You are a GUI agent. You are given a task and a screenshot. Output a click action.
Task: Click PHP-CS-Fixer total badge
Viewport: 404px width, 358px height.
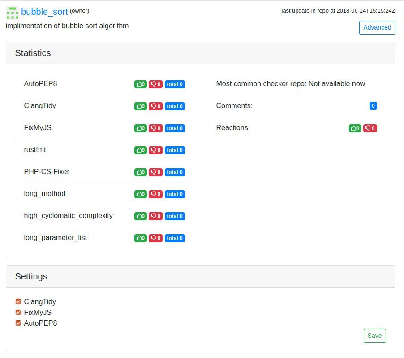coord(175,172)
